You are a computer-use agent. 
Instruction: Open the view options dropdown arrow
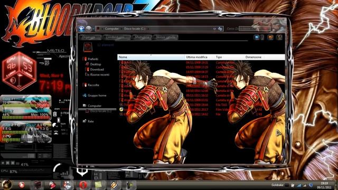pos(262,37)
